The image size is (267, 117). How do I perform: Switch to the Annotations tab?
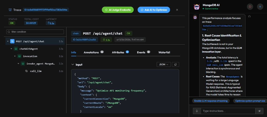tap(94, 52)
